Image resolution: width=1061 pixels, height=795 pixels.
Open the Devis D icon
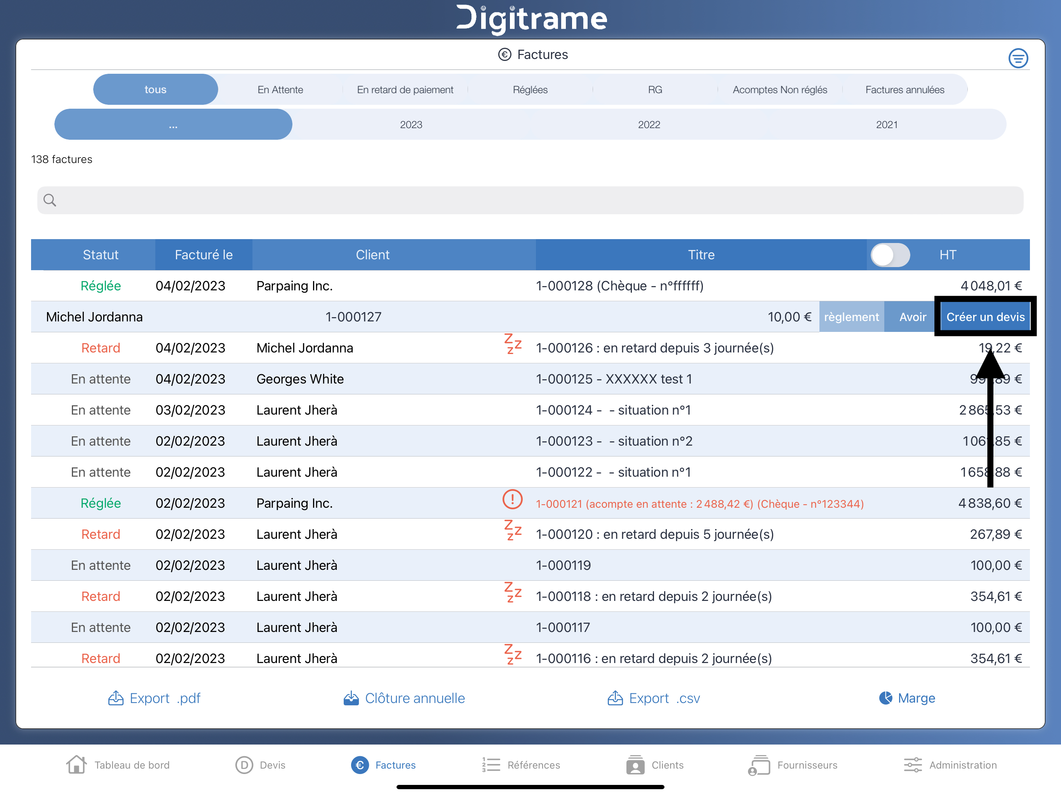pos(244,765)
